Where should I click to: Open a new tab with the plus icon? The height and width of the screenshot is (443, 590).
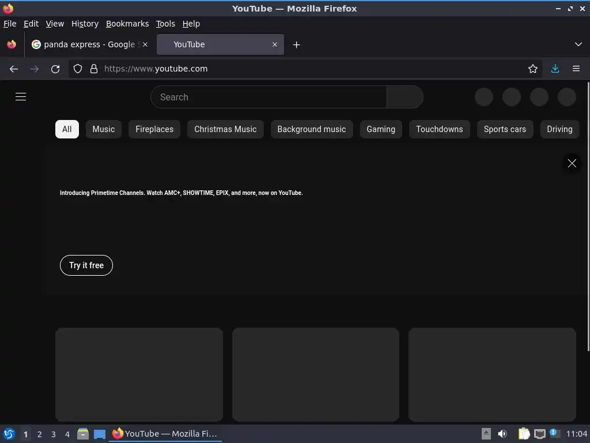click(297, 45)
